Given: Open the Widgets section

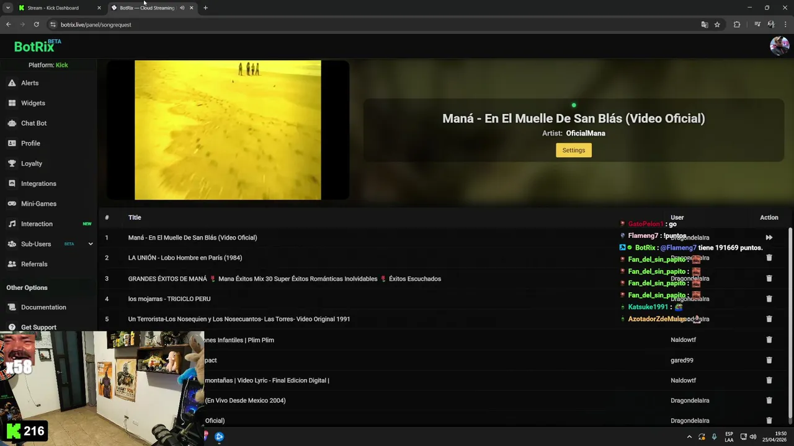Looking at the screenshot, I should pyautogui.click(x=33, y=103).
